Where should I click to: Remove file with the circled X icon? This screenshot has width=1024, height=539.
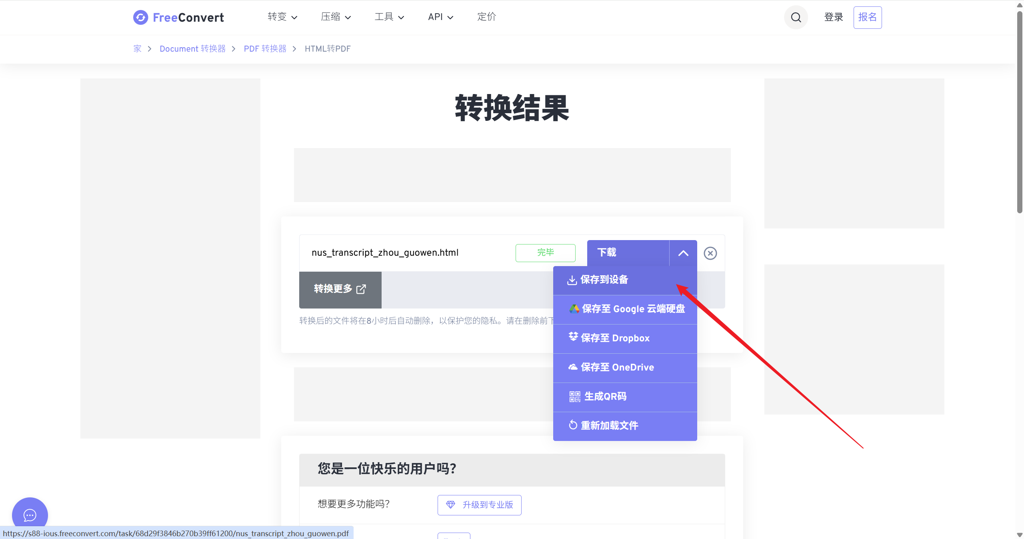(x=710, y=253)
